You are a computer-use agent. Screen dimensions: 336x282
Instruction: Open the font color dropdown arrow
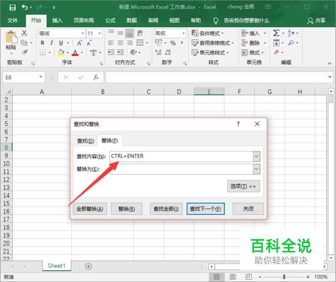point(82,53)
